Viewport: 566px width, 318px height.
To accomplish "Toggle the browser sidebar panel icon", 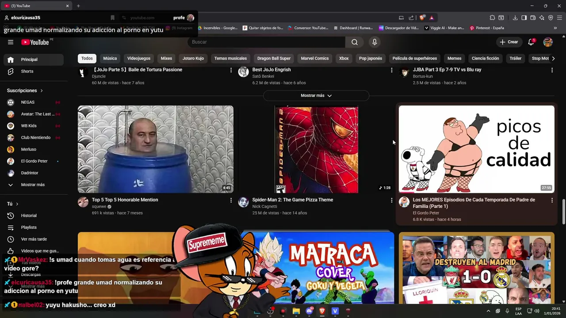I will (524, 18).
